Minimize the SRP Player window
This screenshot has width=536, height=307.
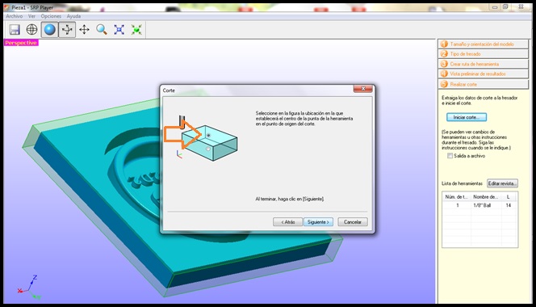pos(494,6)
